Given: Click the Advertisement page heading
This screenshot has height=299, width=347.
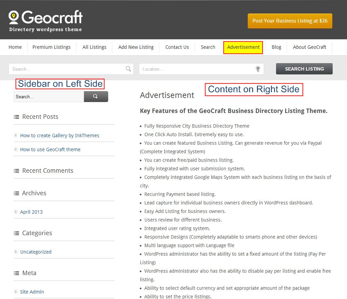Looking at the screenshot, I should point(167,95).
